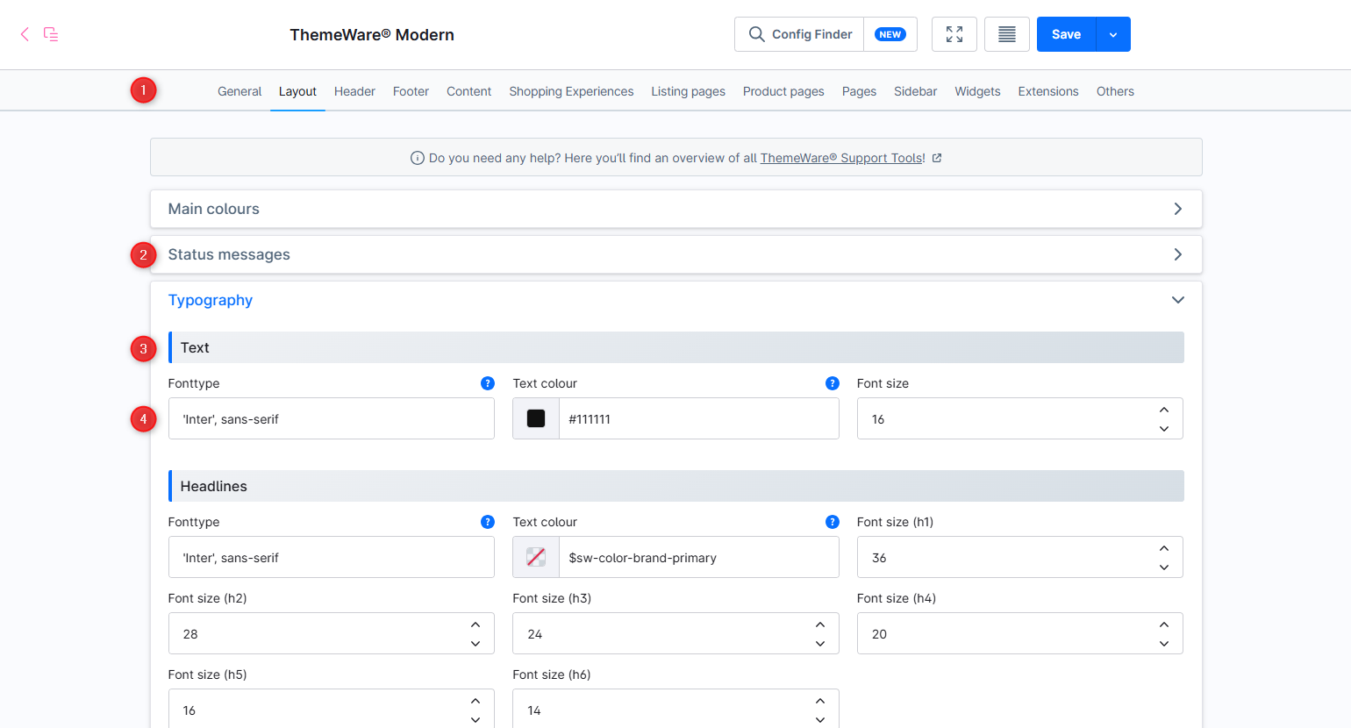Screen dimensions: 1351x728
Task: Open the Footer tab
Action: (411, 91)
